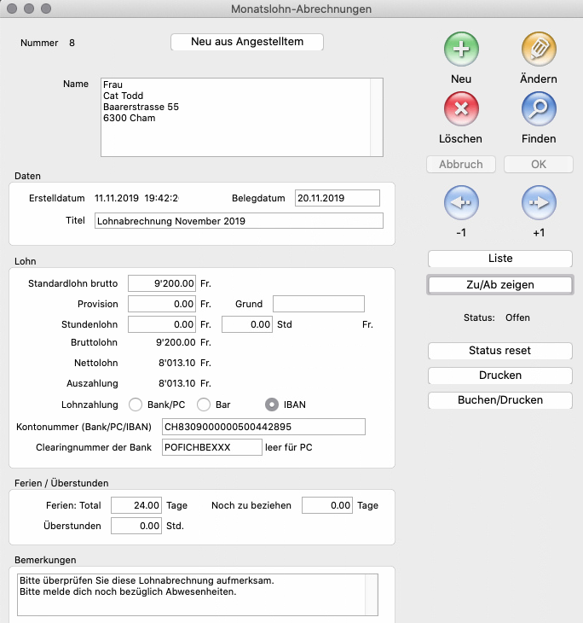Click the Finden magnifier icon
The width and height of the screenshot is (583, 623).
click(x=538, y=109)
